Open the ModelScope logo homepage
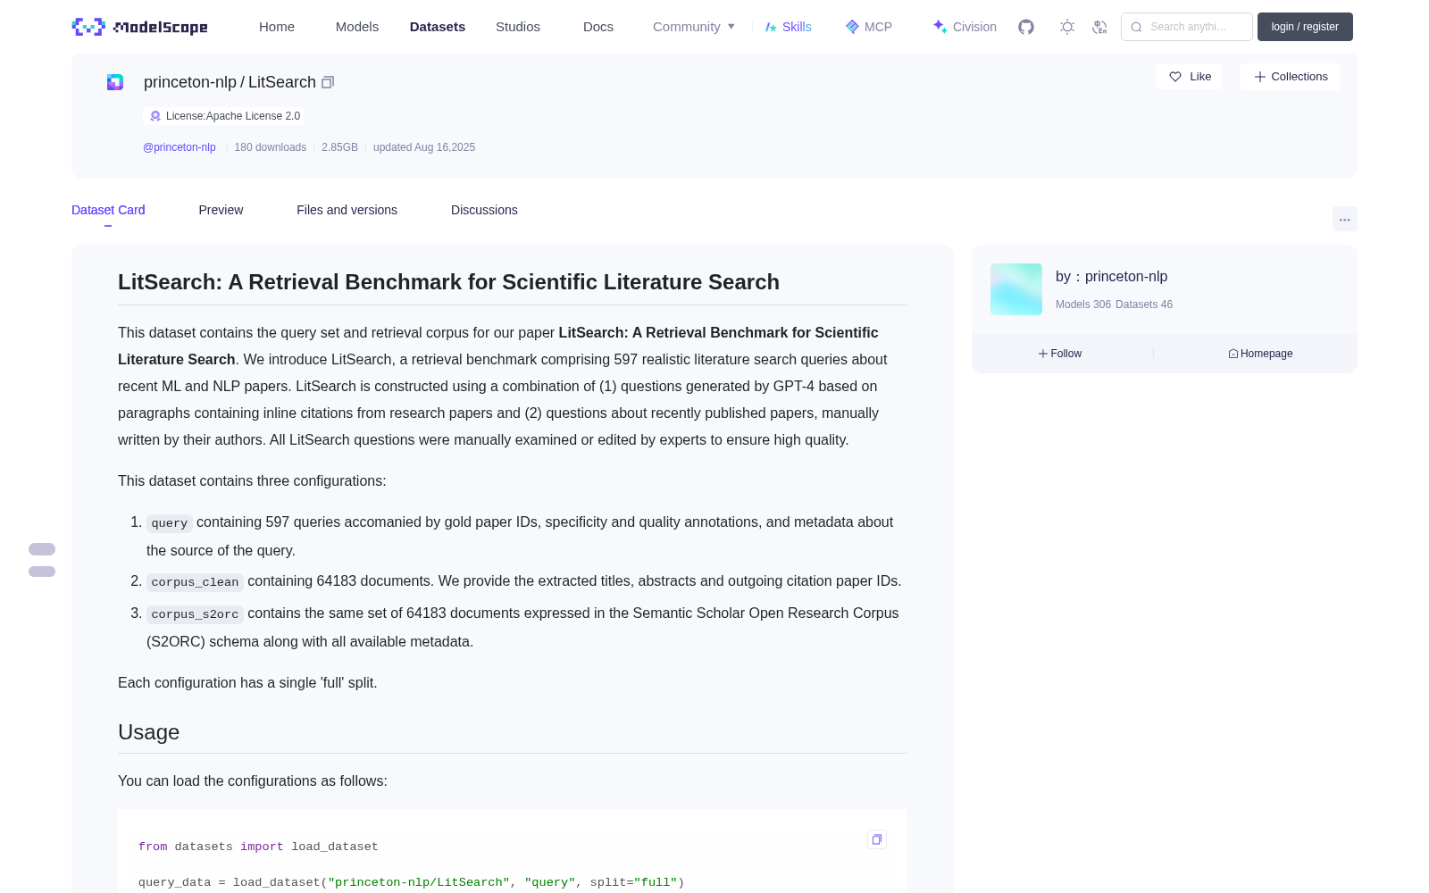Screen dimensions: 1429x893 (140, 27)
